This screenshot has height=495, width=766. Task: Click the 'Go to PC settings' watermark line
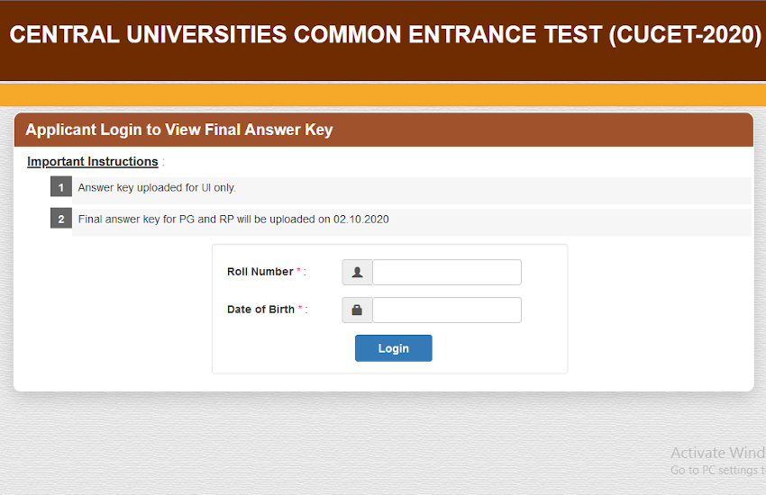pos(718,470)
